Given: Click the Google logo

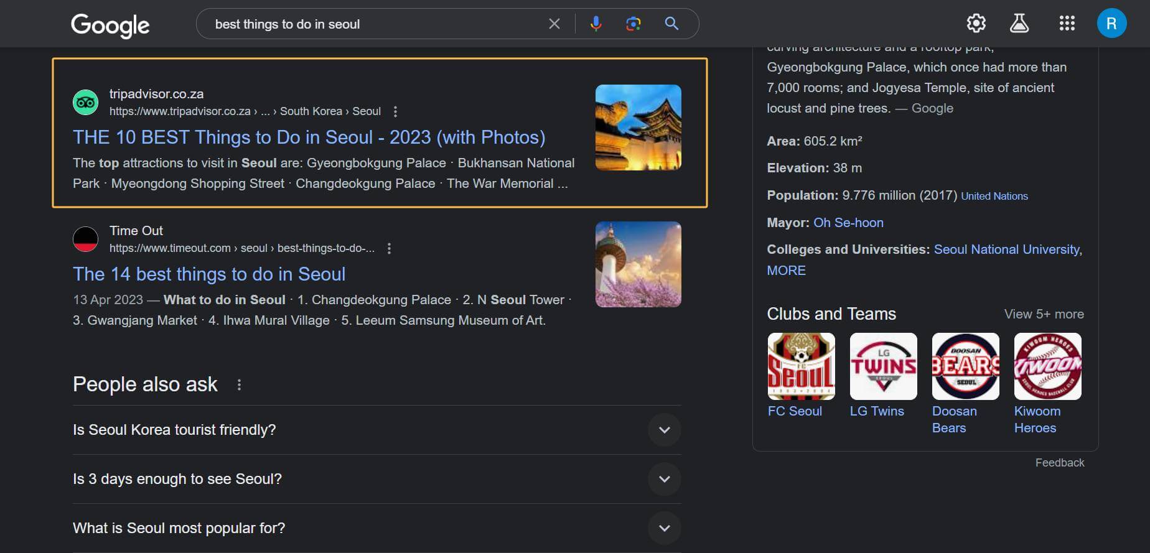Looking at the screenshot, I should [x=110, y=25].
